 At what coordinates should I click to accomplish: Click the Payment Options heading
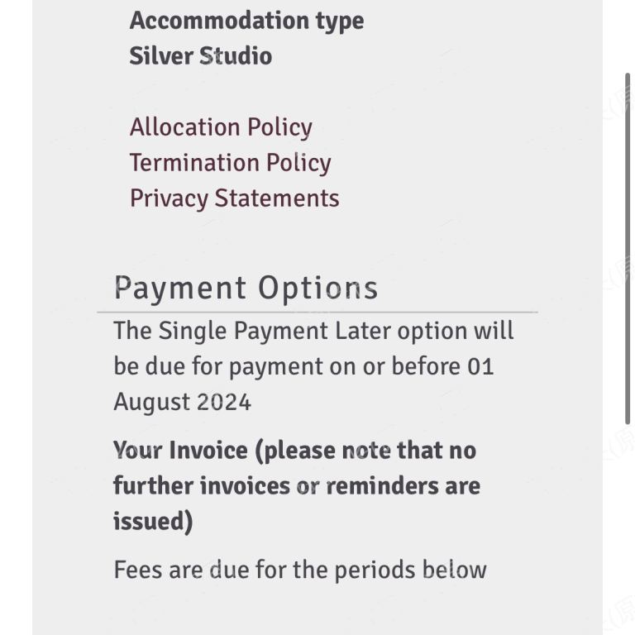246,289
